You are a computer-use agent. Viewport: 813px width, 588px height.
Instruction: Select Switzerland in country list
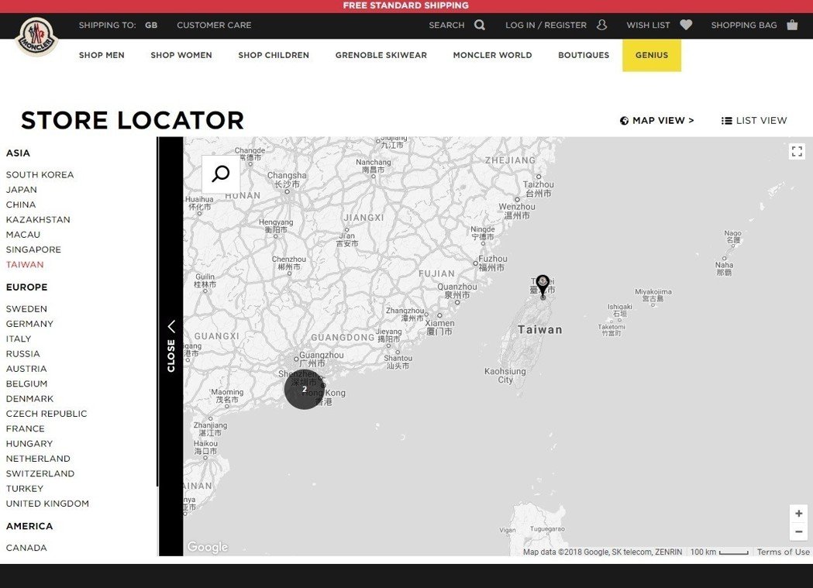coord(40,474)
